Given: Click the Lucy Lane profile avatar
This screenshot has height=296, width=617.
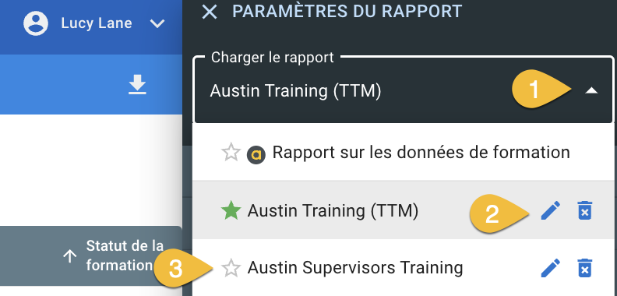Looking at the screenshot, I should pos(36,23).
